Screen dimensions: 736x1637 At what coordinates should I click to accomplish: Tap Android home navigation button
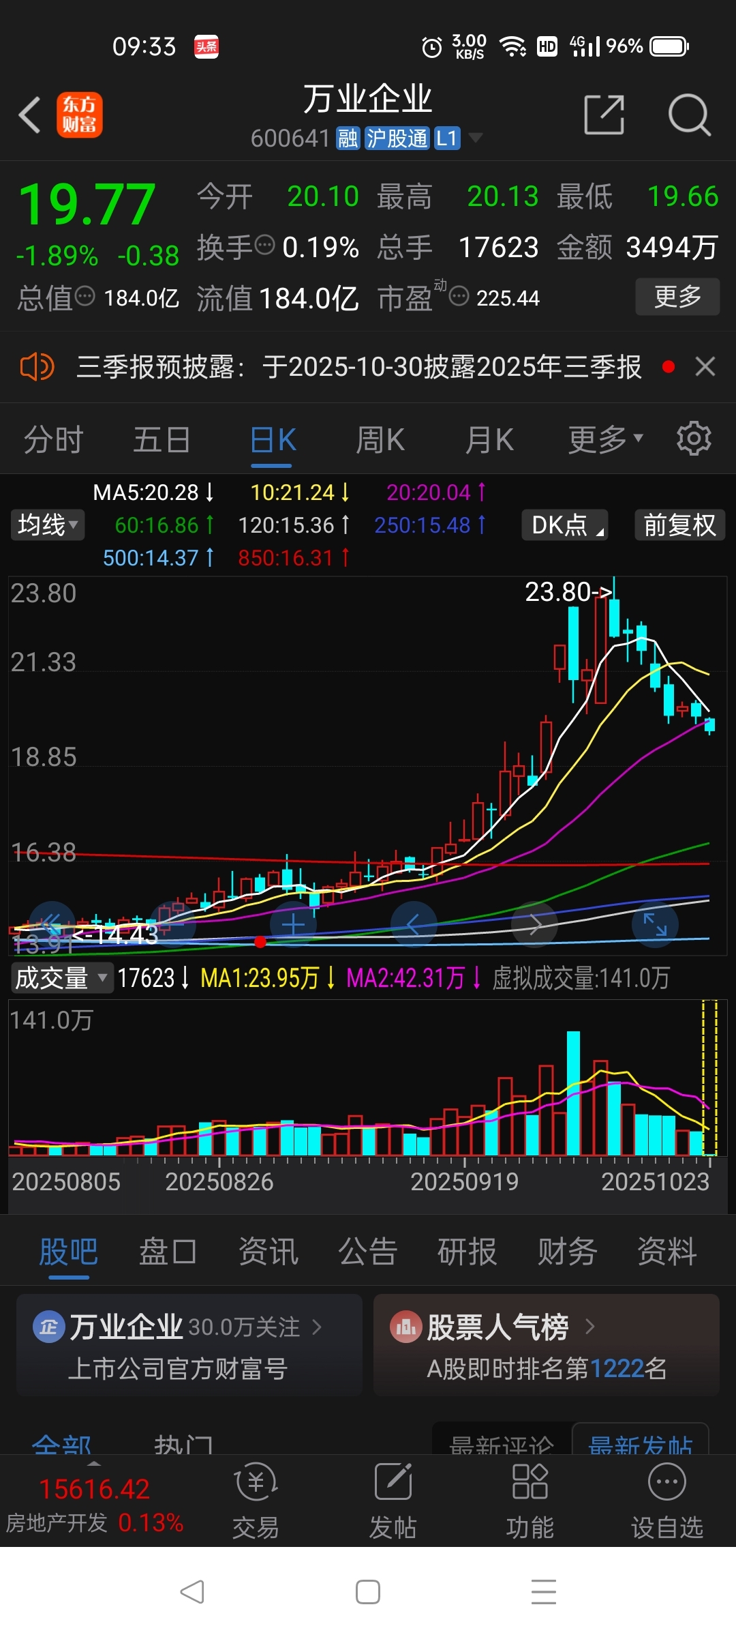(x=368, y=1592)
